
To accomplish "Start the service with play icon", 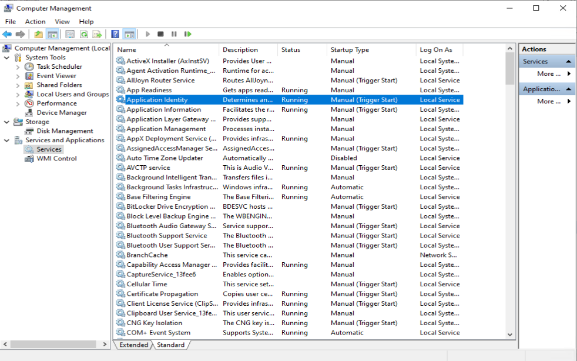I will [147, 34].
